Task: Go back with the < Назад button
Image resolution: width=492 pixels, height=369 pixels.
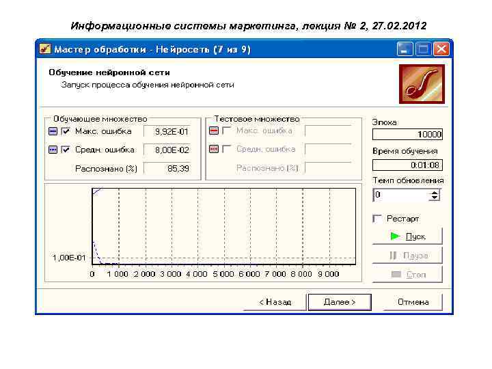Action: click(275, 302)
